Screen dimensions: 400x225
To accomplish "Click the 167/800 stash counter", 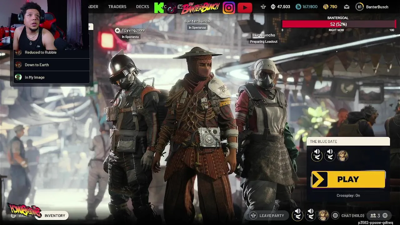I will (310, 7).
